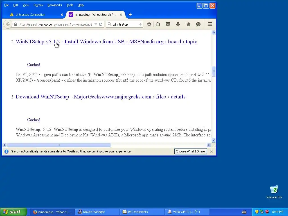Bookmark this page with the star icon
288x216 pixels.
[x=149, y=24]
